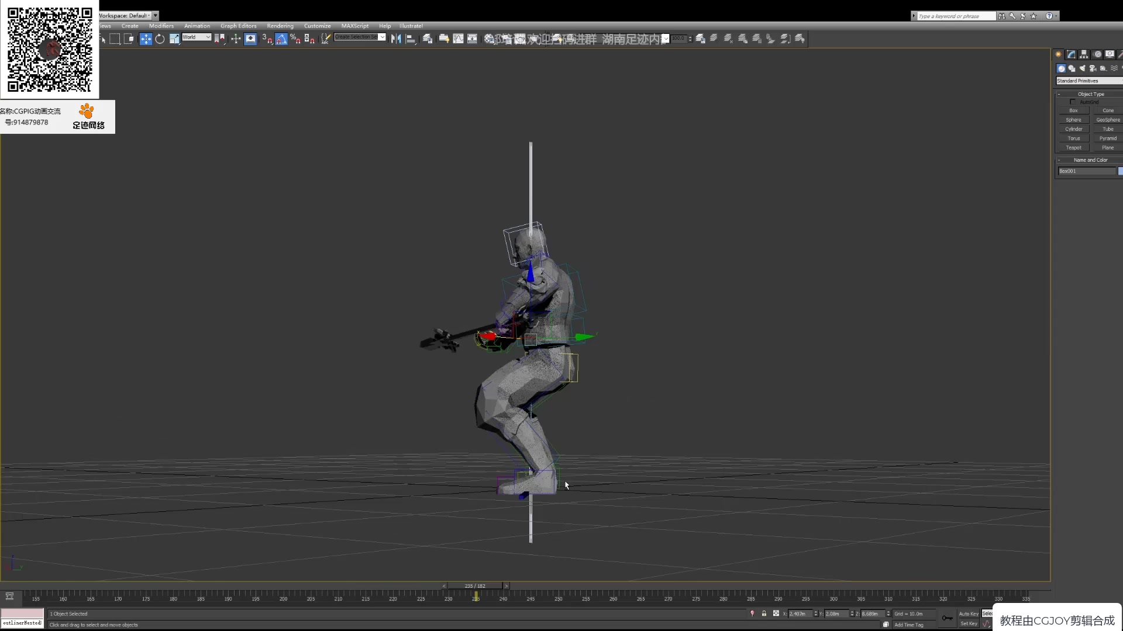
Task: Switch to the Motion command panel tab
Action: pyautogui.click(x=1097, y=54)
